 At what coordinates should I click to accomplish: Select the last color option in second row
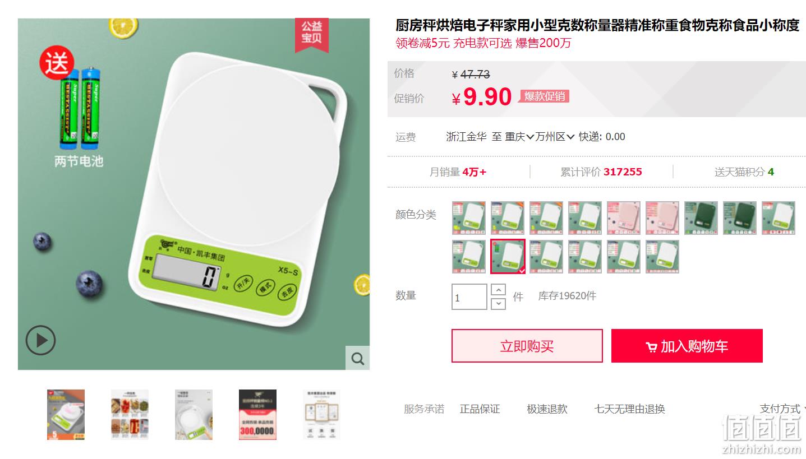pyautogui.click(x=662, y=257)
